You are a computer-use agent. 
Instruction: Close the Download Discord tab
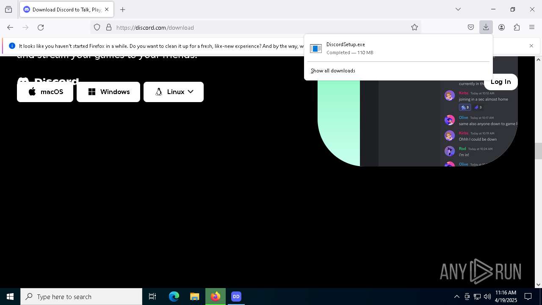[x=107, y=9]
